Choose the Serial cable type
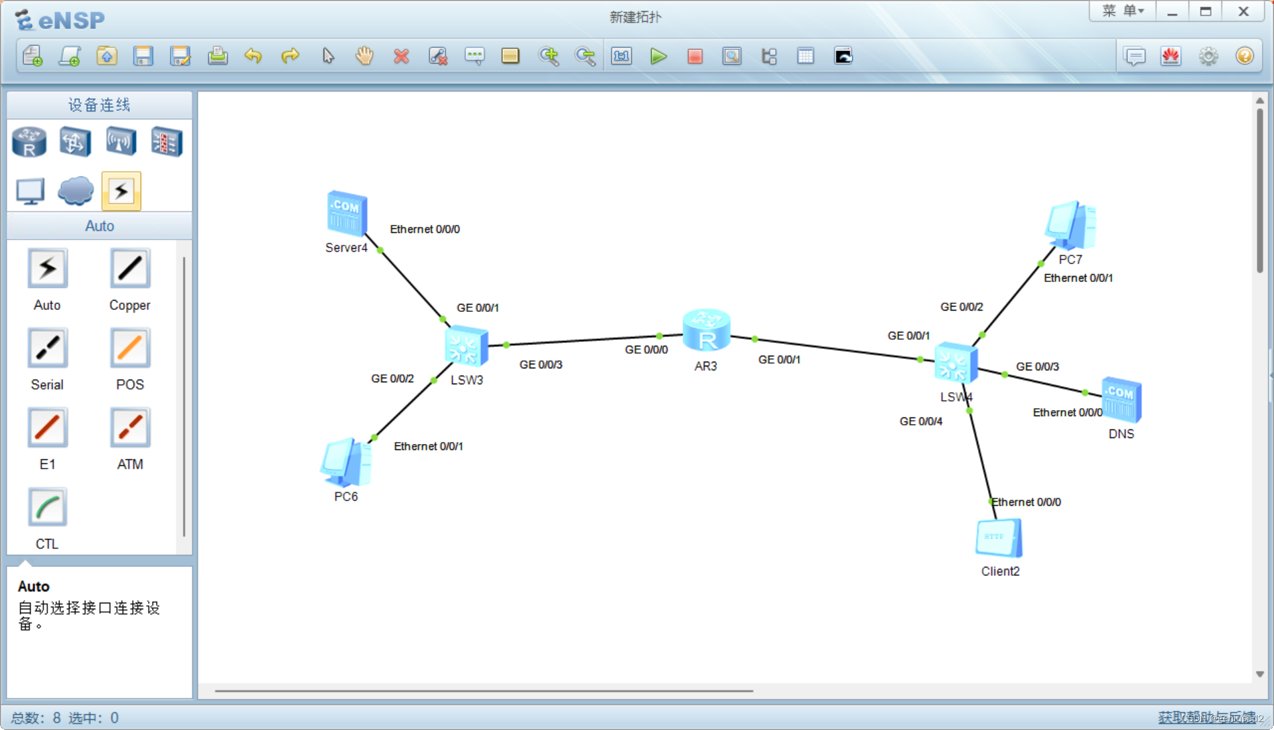 click(47, 348)
